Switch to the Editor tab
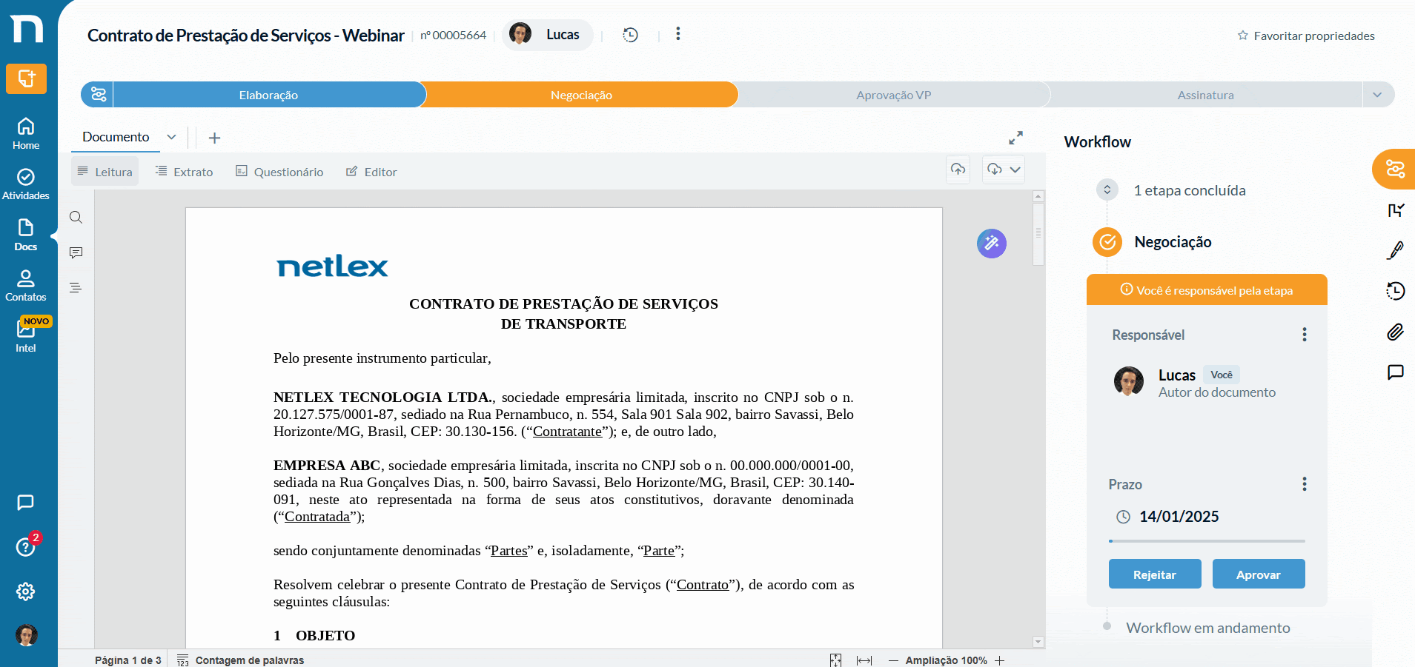The height and width of the screenshot is (667, 1415). click(371, 172)
